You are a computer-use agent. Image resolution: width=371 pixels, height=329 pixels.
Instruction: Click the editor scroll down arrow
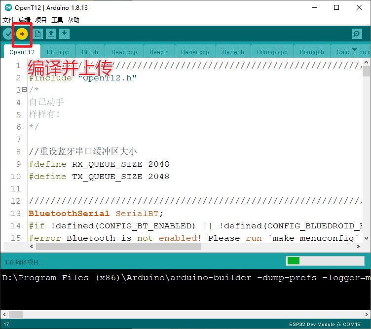coord(366,238)
